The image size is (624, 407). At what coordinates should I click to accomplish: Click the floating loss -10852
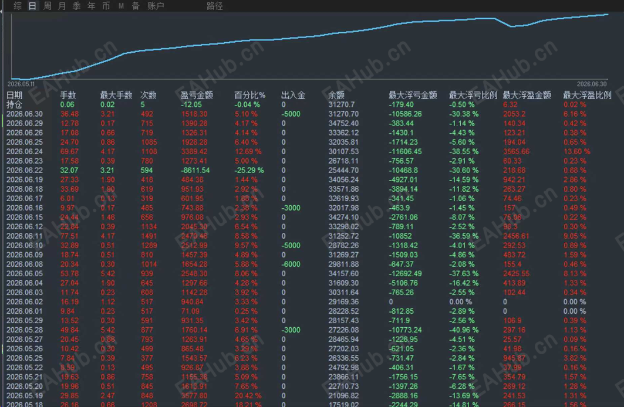(400, 236)
